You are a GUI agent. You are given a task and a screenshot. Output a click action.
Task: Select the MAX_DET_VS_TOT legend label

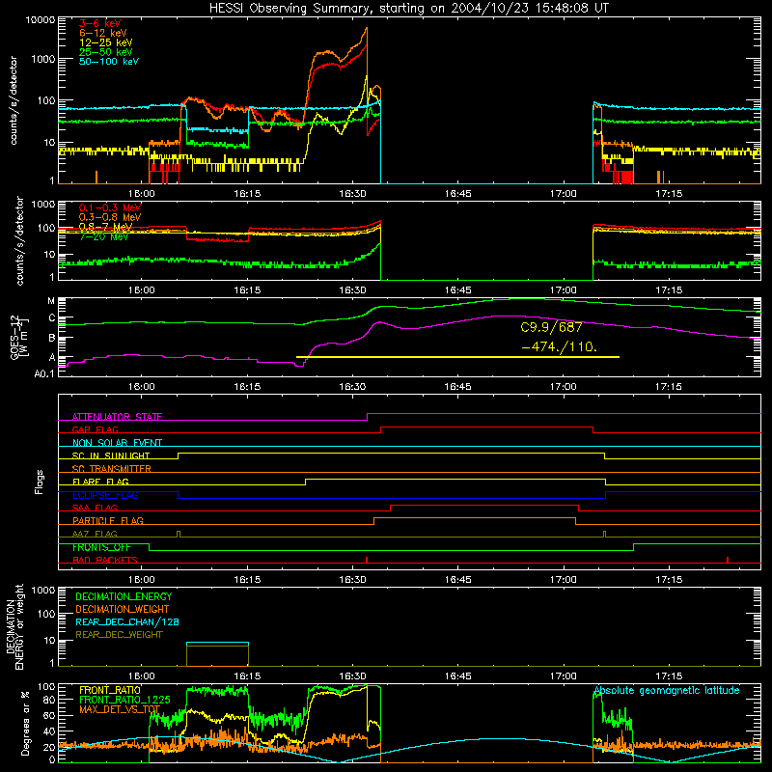tap(120, 709)
